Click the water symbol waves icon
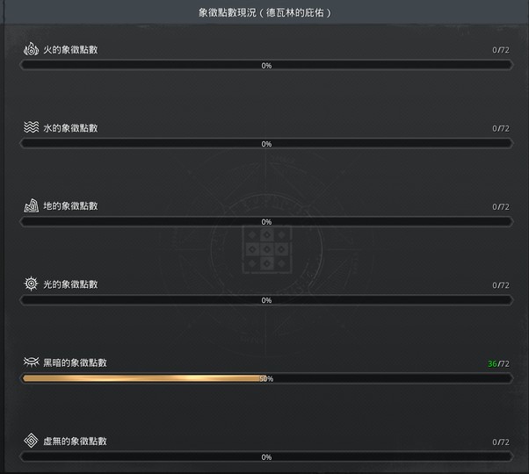 pos(31,127)
